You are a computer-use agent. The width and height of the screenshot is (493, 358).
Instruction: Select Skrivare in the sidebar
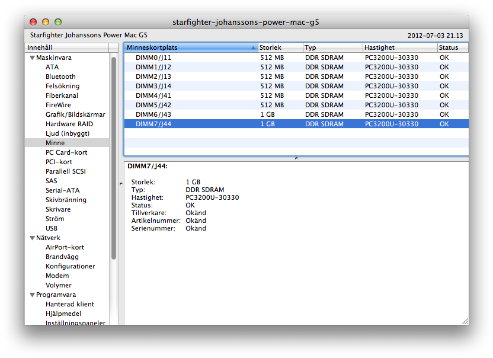coord(58,209)
